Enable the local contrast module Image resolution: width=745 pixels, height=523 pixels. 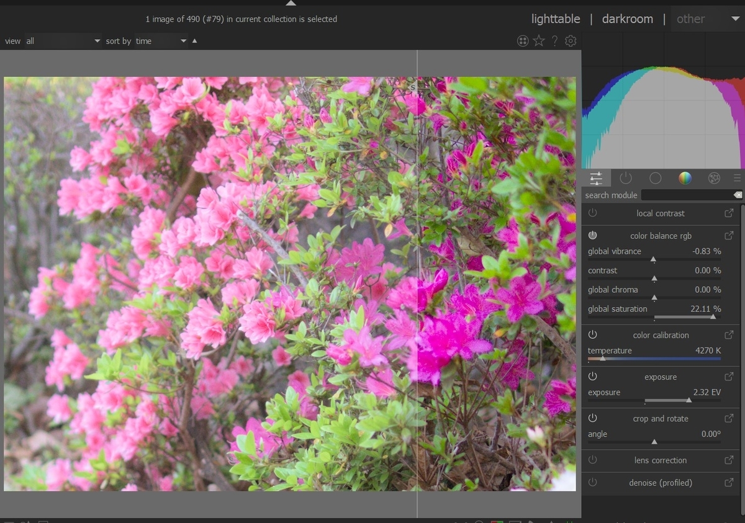(592, 213)
